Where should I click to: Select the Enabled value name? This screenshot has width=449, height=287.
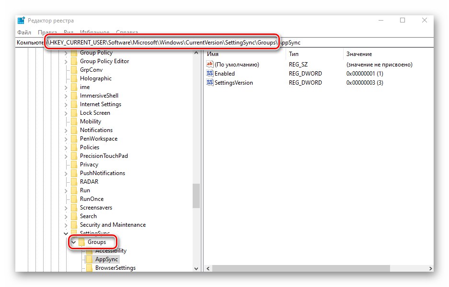[x=225, y=74]
